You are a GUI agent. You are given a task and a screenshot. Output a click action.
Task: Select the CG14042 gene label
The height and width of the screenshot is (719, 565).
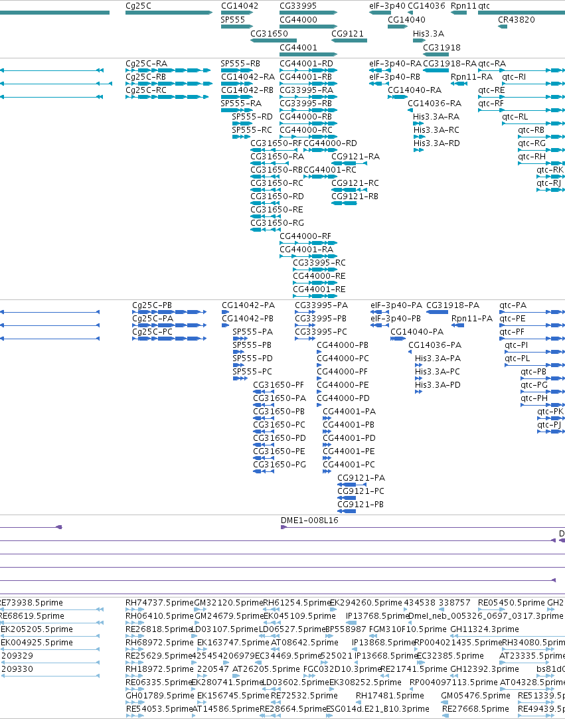pyautogui.click(x=240, y=6)
